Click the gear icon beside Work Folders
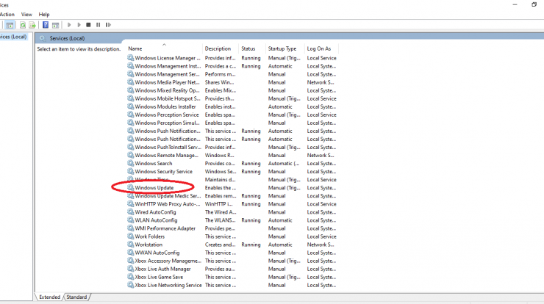The image size is (544, 304). click(130, 236)
